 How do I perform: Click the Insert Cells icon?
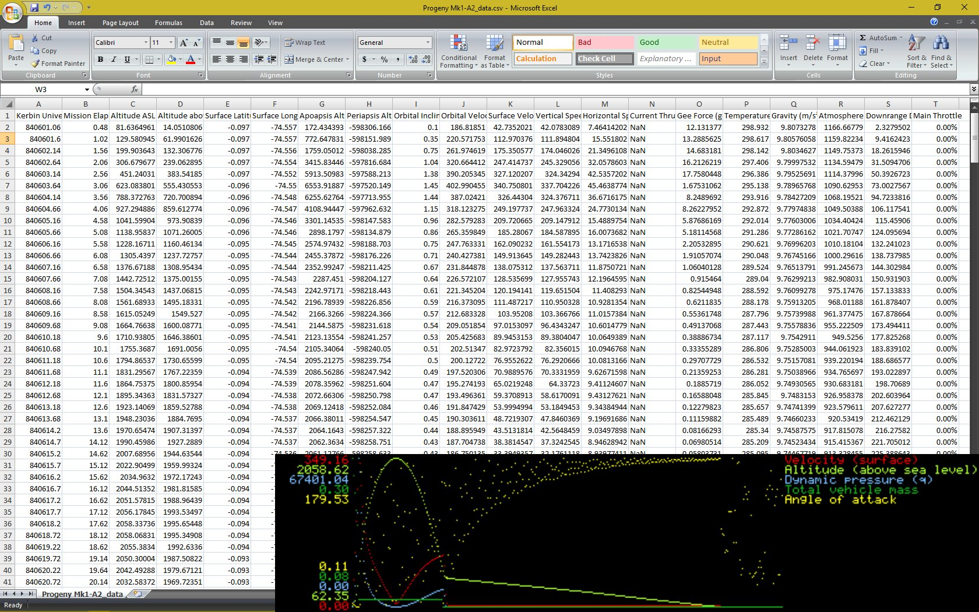click(788, 44)
